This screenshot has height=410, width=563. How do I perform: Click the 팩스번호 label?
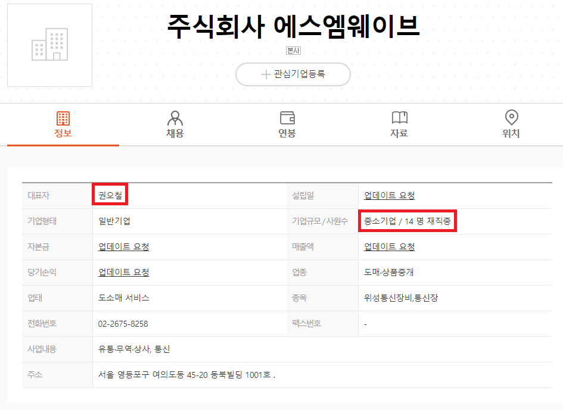click(306, 324)
